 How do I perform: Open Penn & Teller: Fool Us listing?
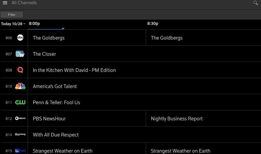144,102
